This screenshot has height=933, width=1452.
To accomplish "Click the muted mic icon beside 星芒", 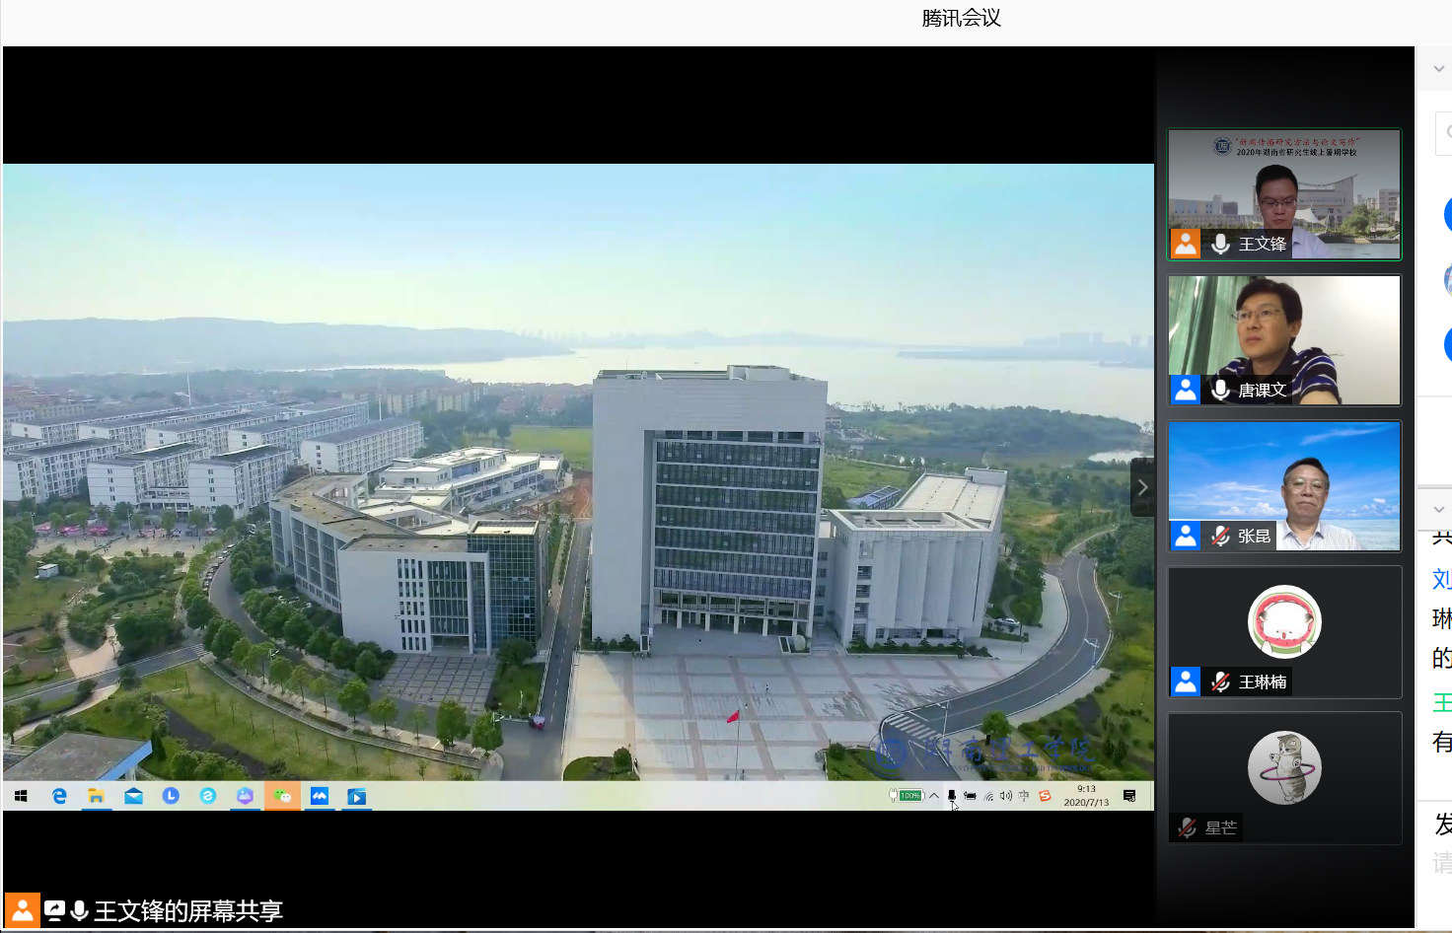I will pos(1187,827).
